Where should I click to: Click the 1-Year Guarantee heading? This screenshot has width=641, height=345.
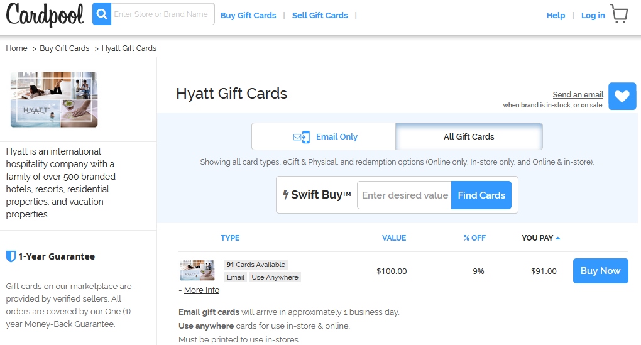coord(57,256)
